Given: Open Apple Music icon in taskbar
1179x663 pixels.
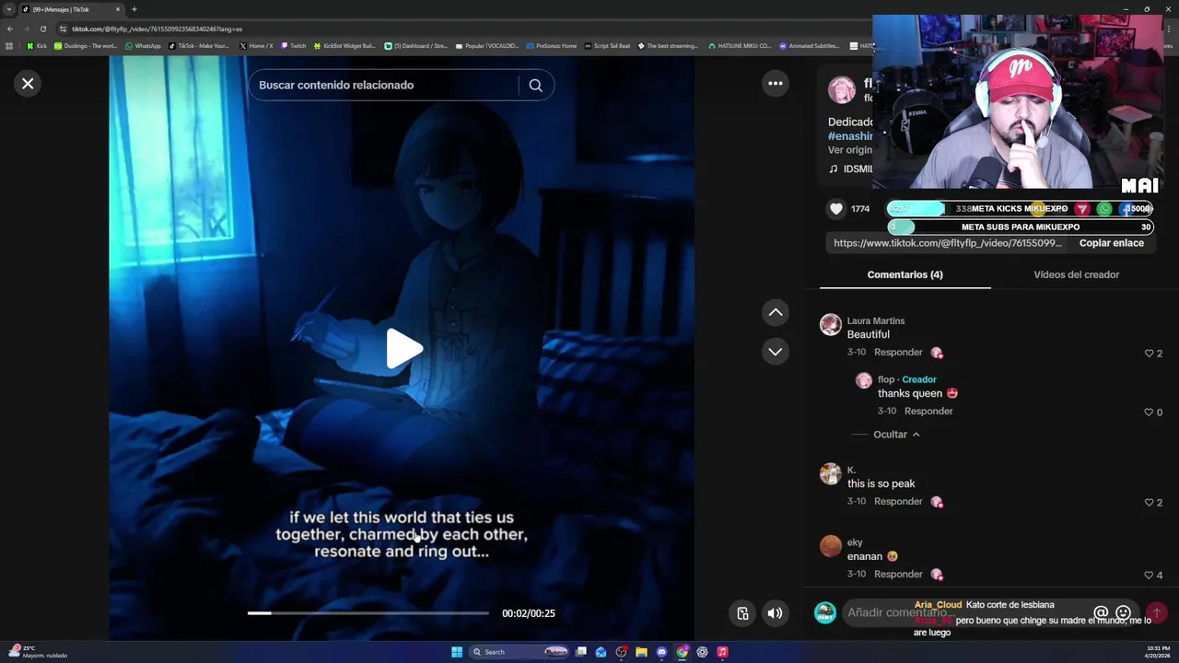Looking at the screenshot, I should point(722,652).
